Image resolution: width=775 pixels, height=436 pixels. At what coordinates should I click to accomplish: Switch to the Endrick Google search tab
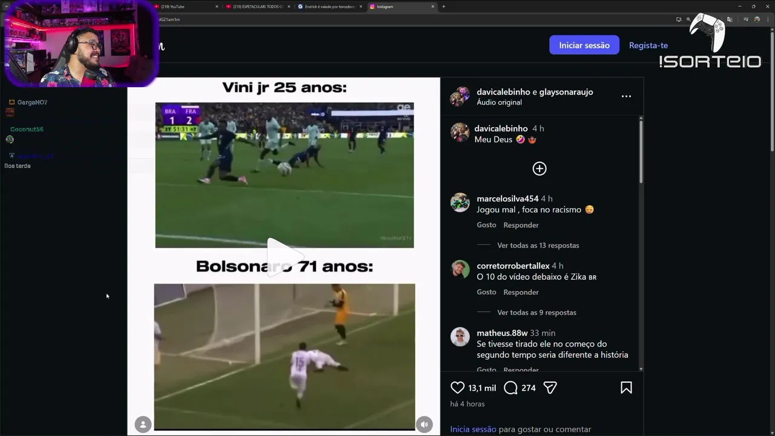[x=330, y=7]
